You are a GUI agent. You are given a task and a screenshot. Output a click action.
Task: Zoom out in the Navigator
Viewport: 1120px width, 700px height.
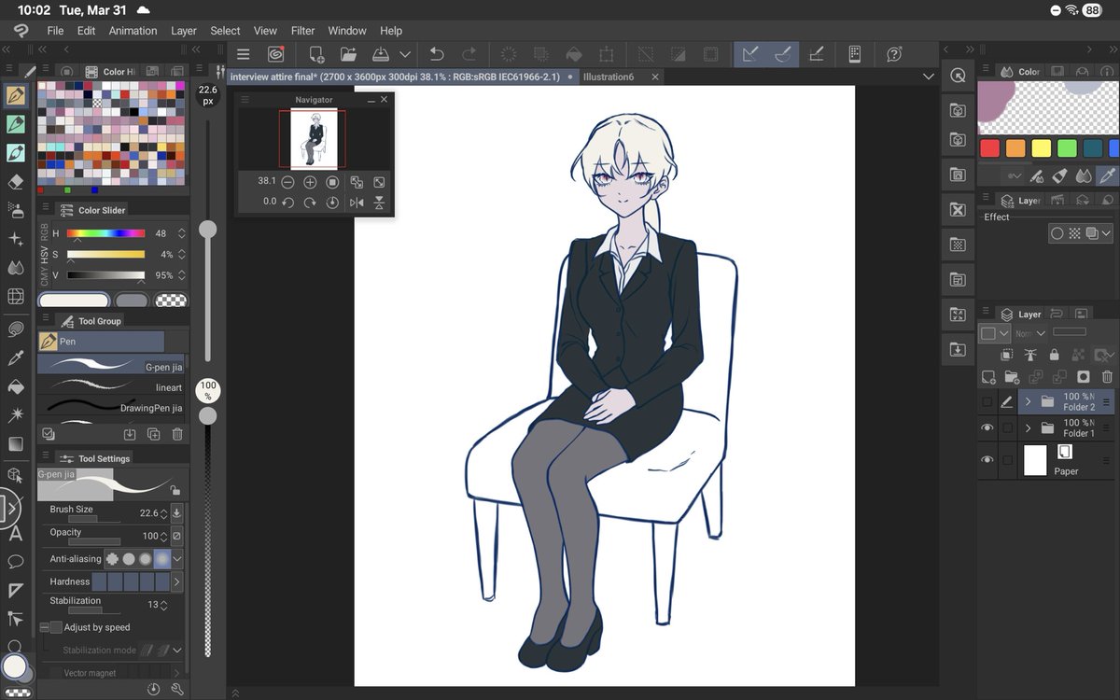pos(287,182)
